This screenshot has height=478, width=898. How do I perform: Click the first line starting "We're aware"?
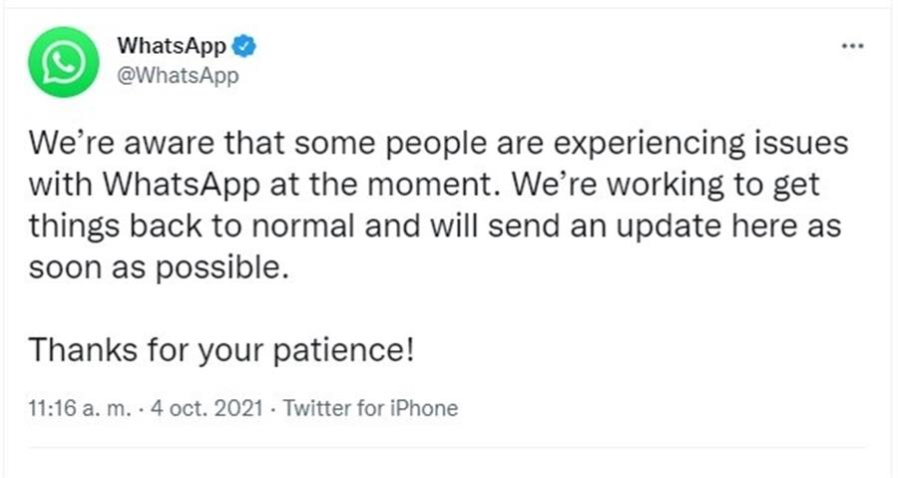click(x=439, y=144)
